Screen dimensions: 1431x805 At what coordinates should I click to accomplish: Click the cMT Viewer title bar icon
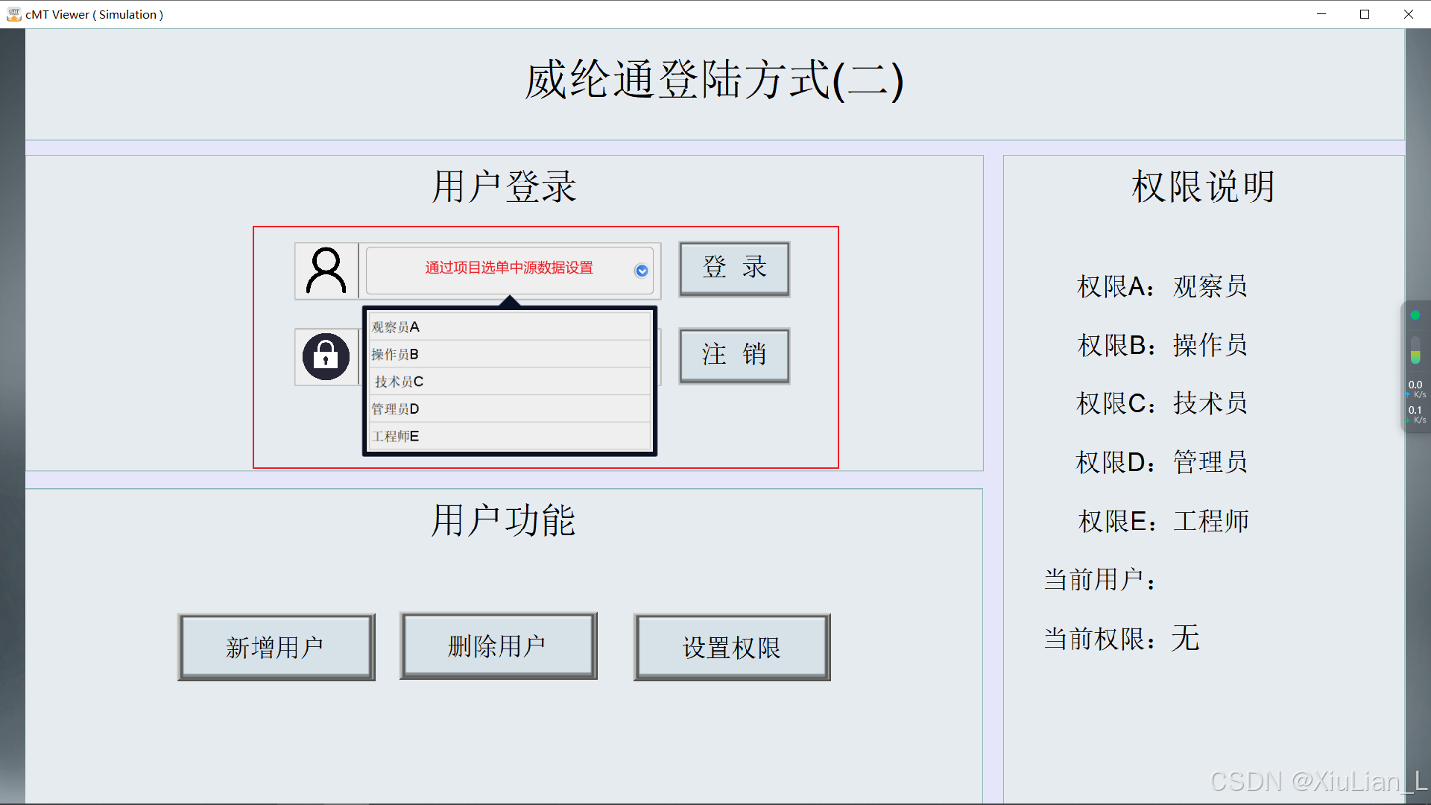[13, 14]
